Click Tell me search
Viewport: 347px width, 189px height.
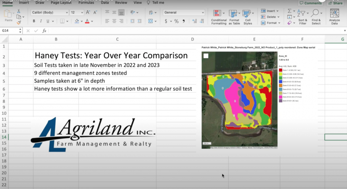coord(156,3)
